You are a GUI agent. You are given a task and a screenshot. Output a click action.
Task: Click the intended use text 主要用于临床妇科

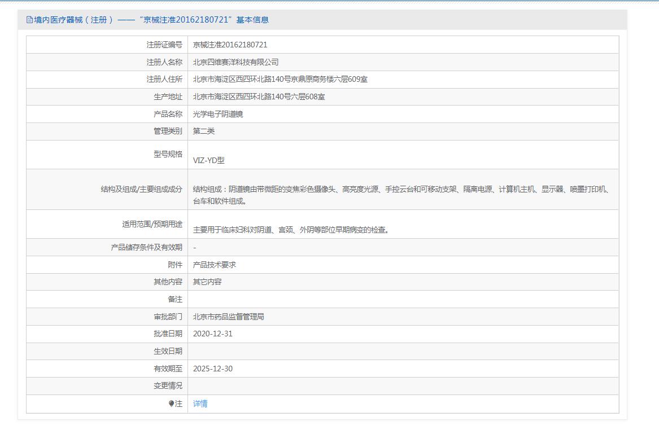[291, 230]
